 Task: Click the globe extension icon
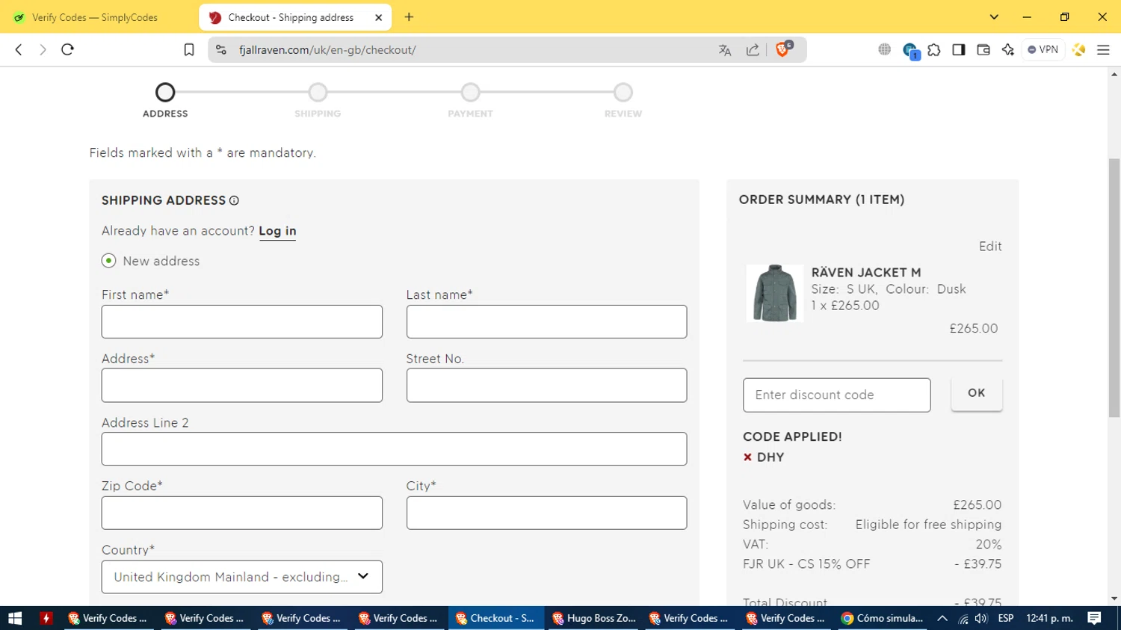tap(885, 49)
